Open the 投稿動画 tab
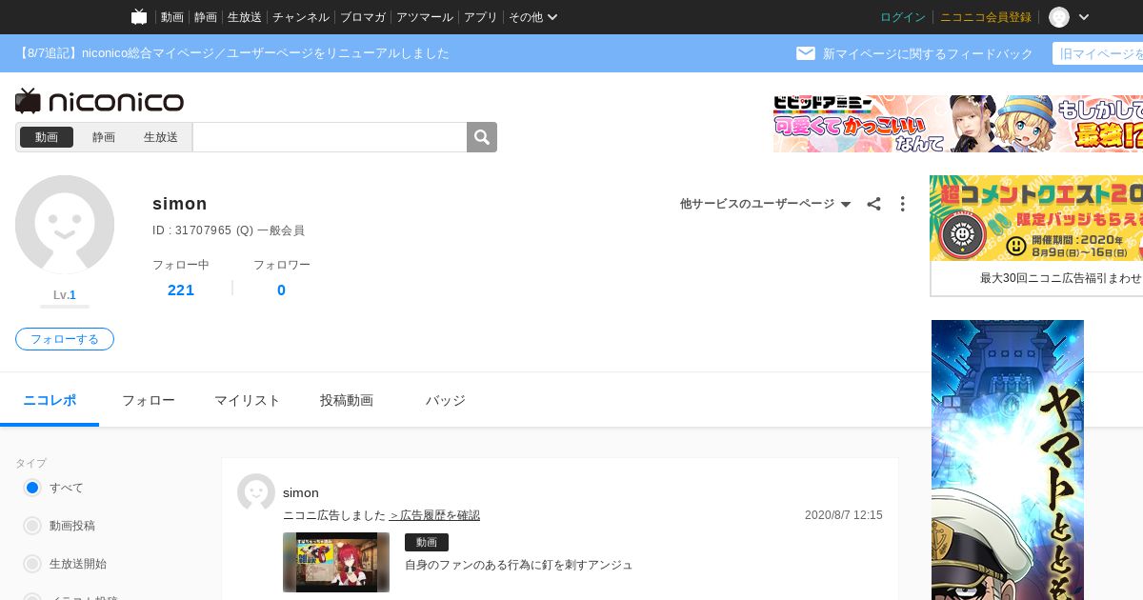The image size is (1143, 600). [x=347, y=400]
